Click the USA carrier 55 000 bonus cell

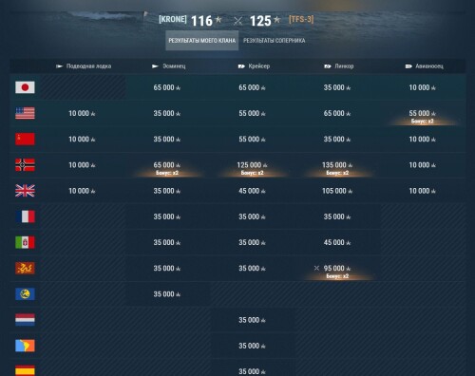pos(423,114)
